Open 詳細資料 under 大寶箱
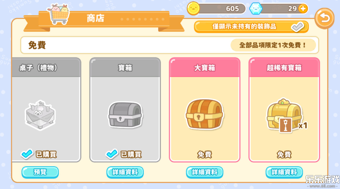The image size is (340, 189). pyautogui.click(x=204, y=172)
